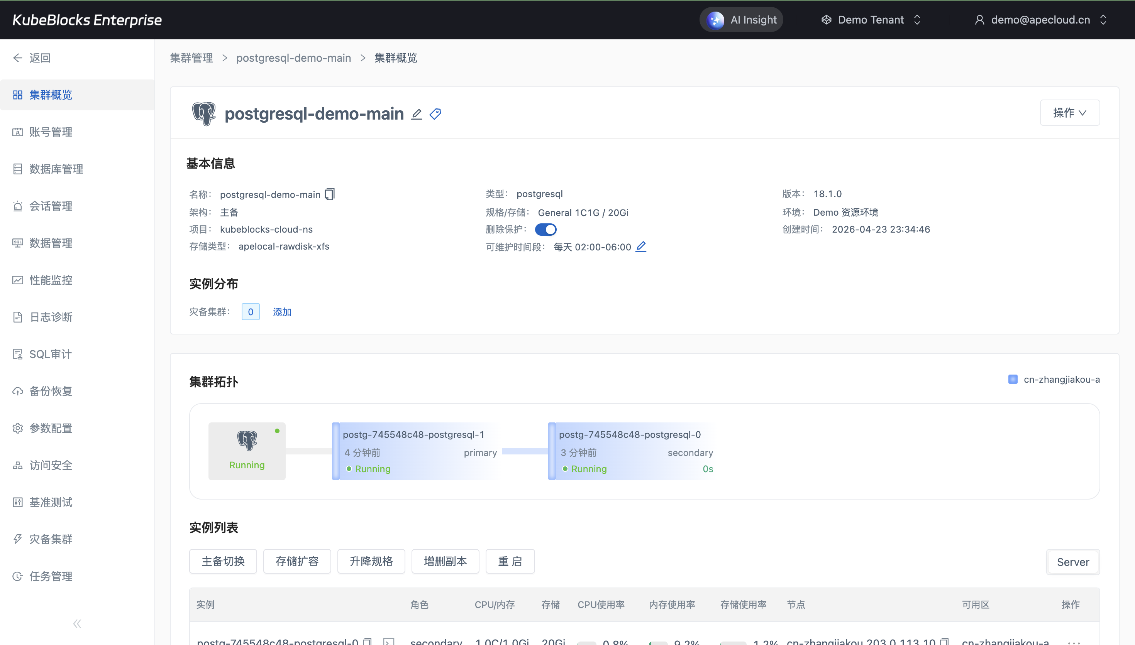
Task: Click the 返回 back arrow
Action: 18,57
